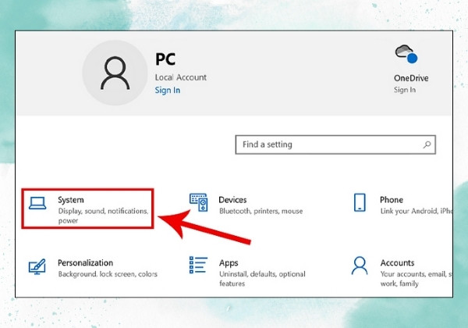Open the Accounts category title

coord(397,263)
